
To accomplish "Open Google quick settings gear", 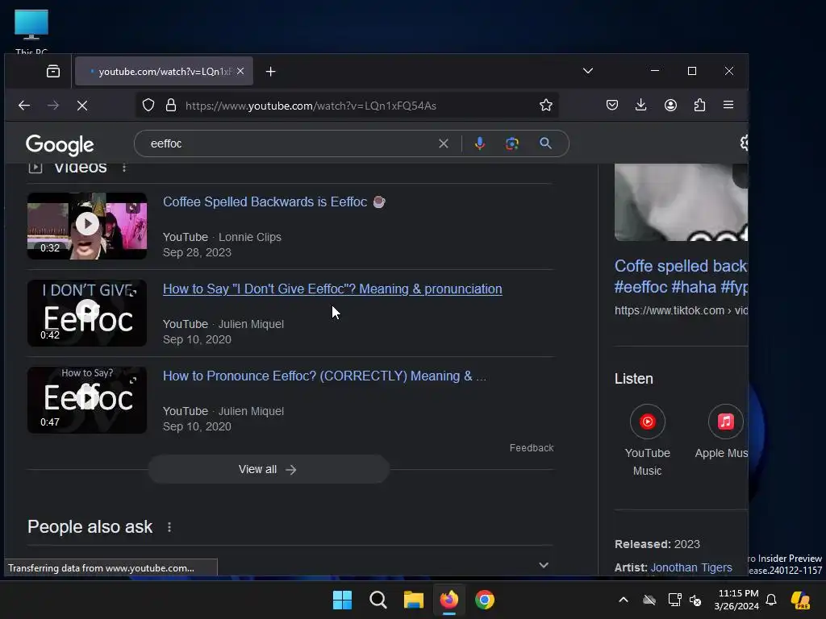I will pyautogui.click(x=744, y=143).
